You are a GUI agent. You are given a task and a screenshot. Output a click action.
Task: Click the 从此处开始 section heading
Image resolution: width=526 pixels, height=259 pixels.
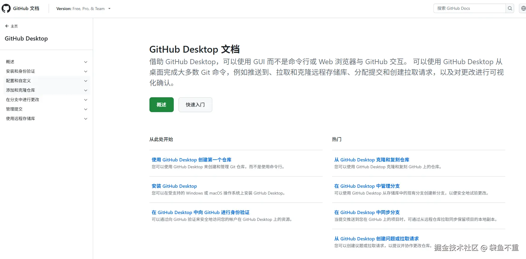pyautogui.click(x=161, y=139)
